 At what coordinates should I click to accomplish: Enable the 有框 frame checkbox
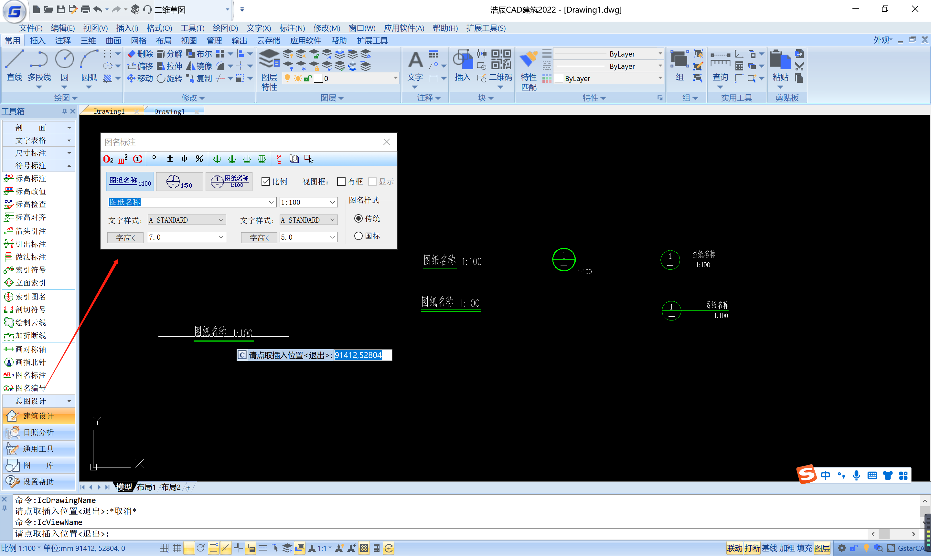click(x=341, y=182)
